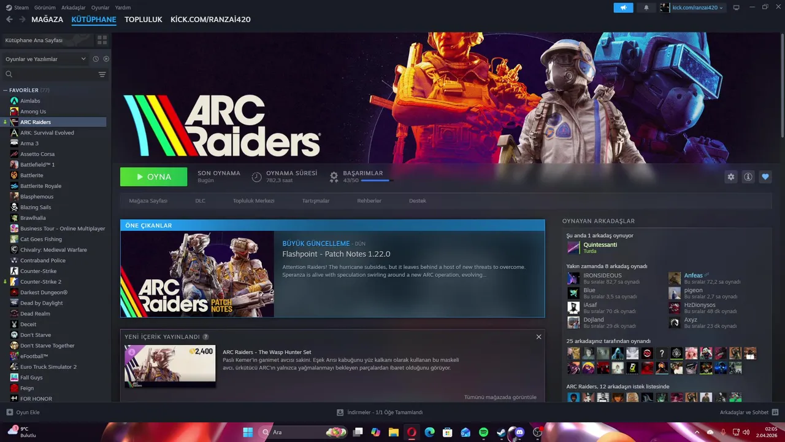Click the Windows taskbar search box

pyautogui.click(x=304, y=432)
